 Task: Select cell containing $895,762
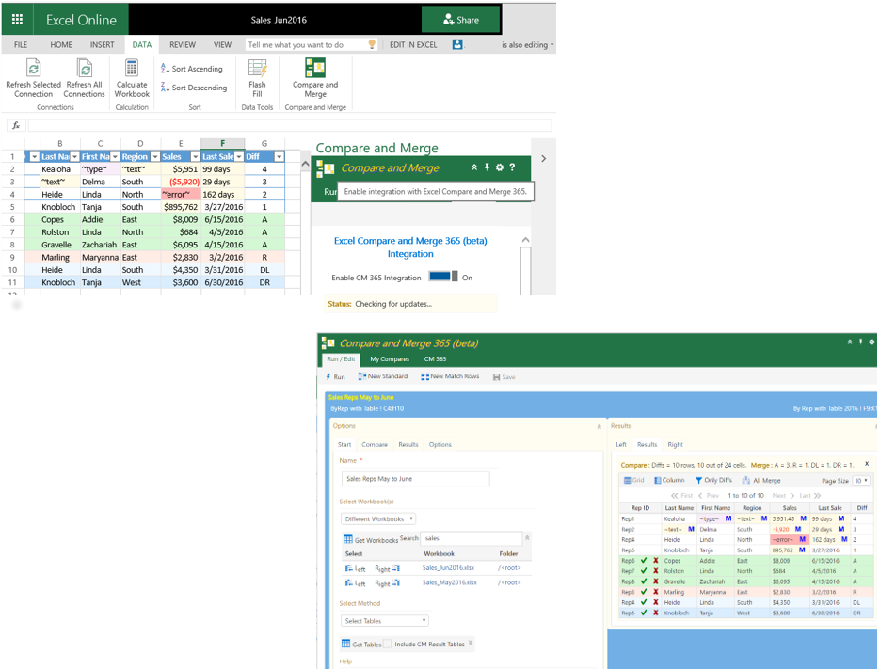181,207
